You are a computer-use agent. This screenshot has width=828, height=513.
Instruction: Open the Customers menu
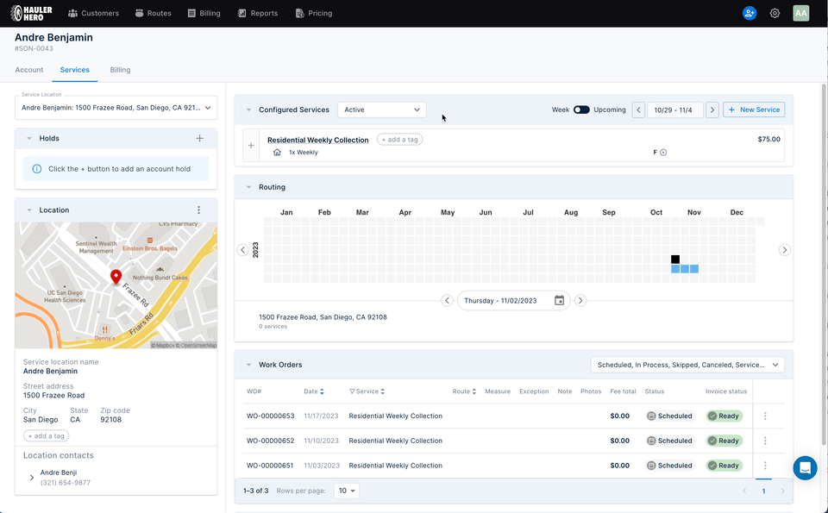click(93, 13)
